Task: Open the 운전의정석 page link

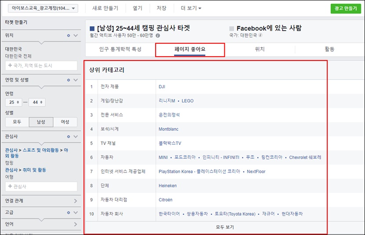Action: pos(169,115)
